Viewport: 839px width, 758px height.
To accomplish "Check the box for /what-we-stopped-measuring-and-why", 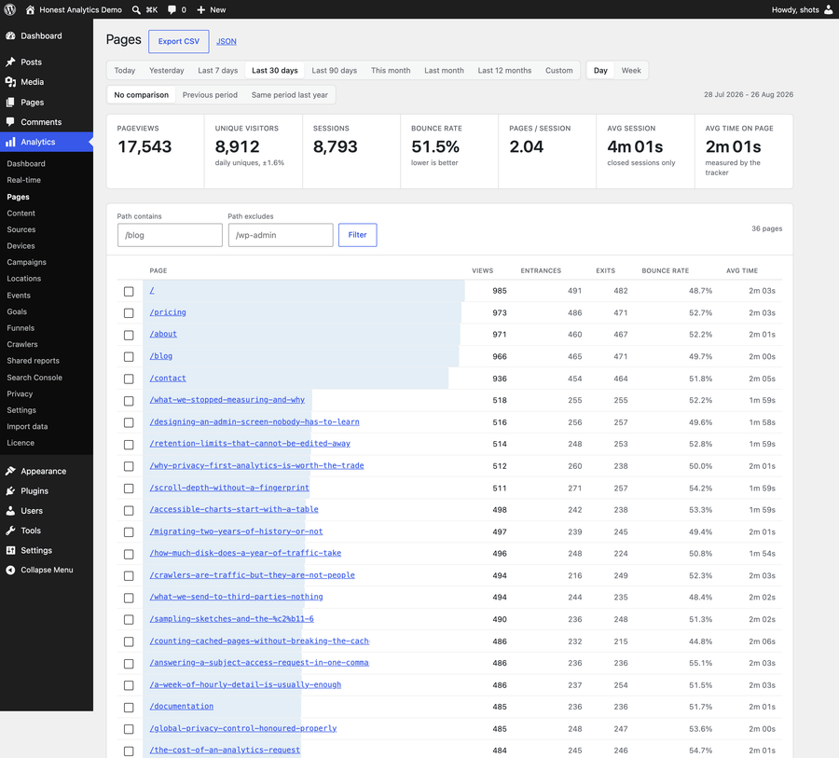I will [129, 401].
